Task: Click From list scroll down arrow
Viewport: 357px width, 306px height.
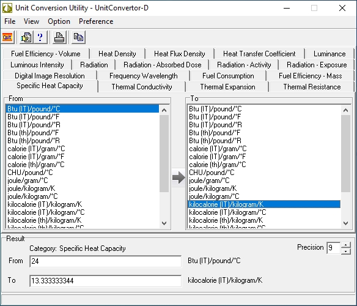Action: (164, 223)
